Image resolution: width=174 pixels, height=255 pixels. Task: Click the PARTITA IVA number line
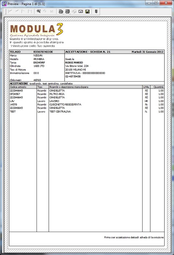(x=85, y=73)
